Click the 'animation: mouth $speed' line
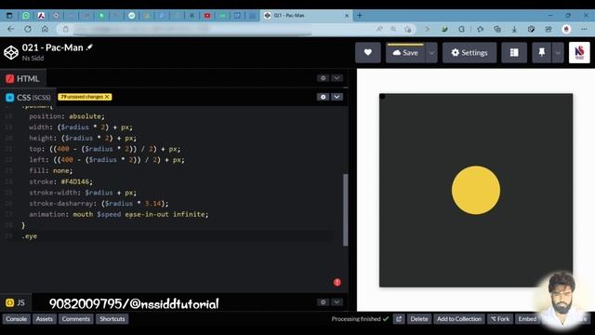The width and height of the screenshot is (595, 335). pyautogui.click(x=118, y=214)
